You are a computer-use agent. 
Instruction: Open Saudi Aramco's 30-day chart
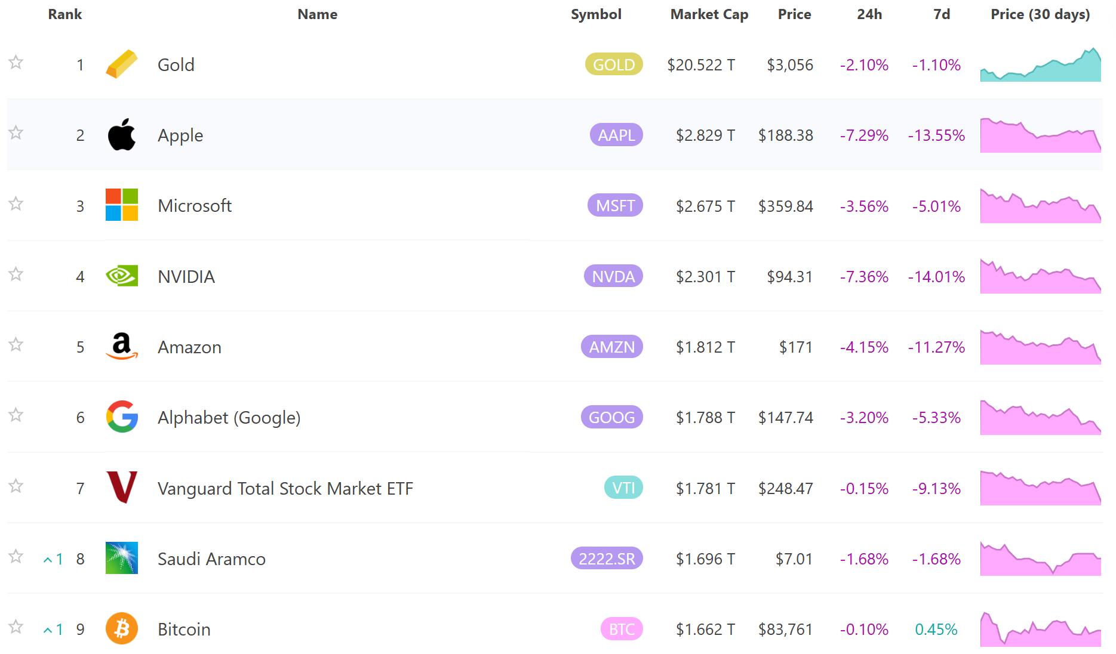coord(1040,559)
